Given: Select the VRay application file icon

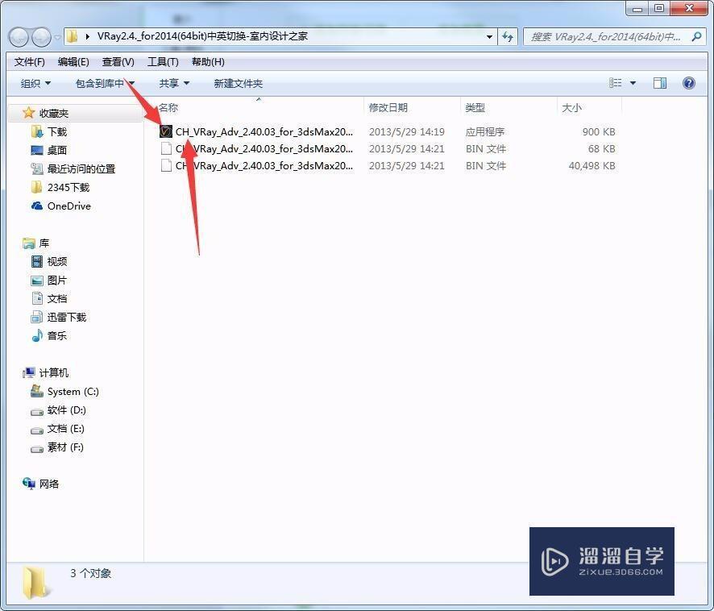Looking at the screenshot, I should pyautogui.click(x=166, y=131).
